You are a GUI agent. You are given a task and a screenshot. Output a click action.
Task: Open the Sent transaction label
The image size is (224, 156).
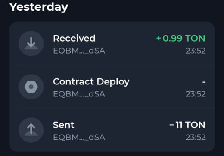[64, 125]
